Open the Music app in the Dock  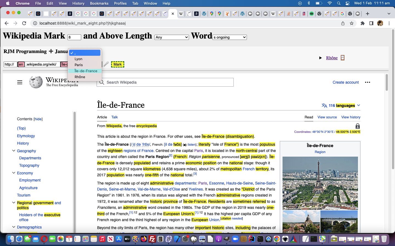tap(102, 239)
